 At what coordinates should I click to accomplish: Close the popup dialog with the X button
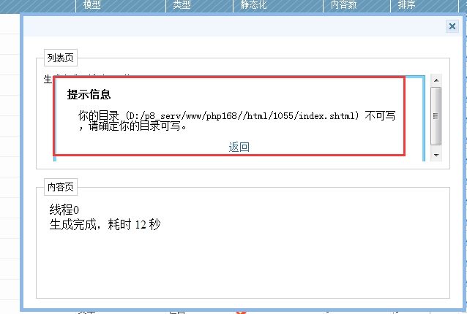pyautogui.click(x=452, y=26)
